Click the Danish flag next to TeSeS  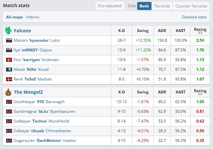tap(9, 79)
